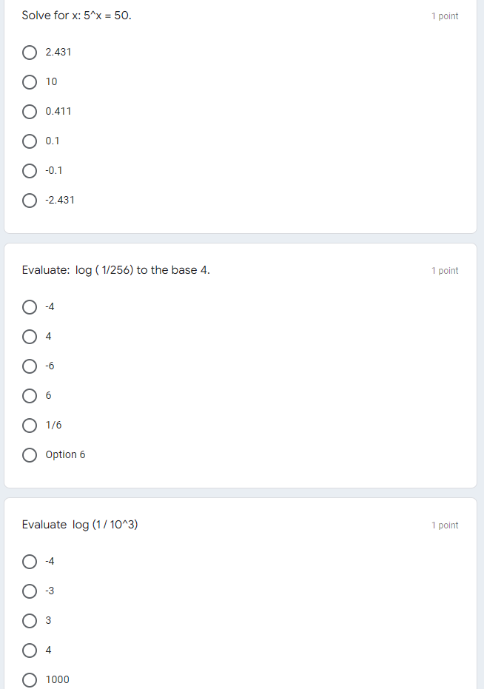The height and width of the screenshot is (689, 484).
Task: Pick the Option 6 choice
Action: click(30, 454)
